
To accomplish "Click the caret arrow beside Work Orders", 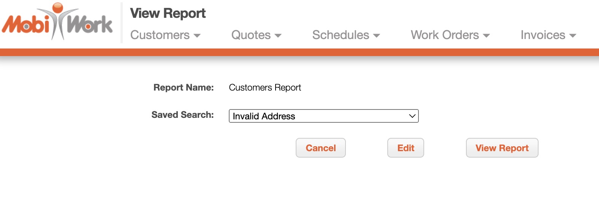I will coord(486,36).
